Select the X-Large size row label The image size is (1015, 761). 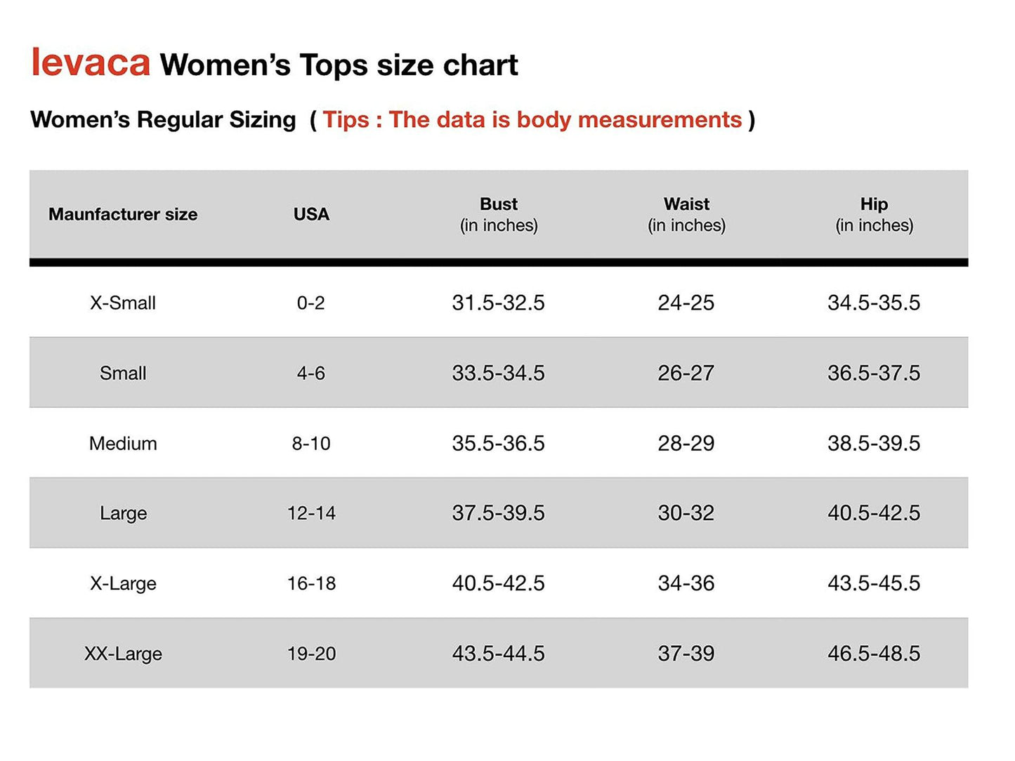pos(123,583)
